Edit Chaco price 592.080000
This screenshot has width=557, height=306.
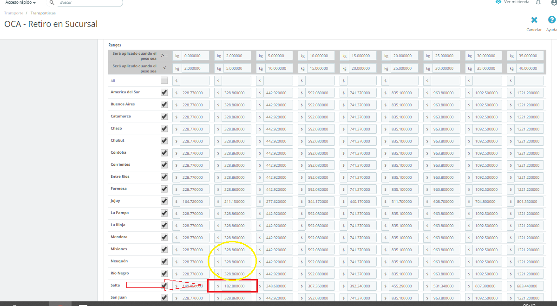(x=320, y=129)
